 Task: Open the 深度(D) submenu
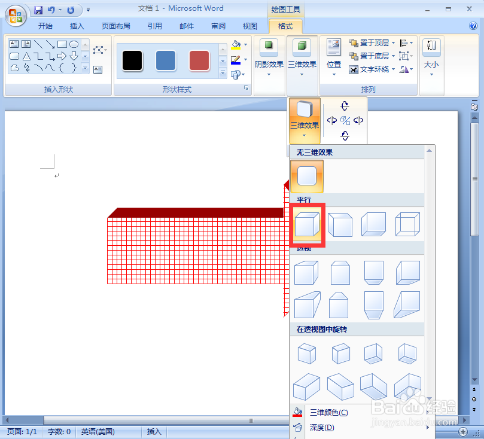tap(362, 427)
